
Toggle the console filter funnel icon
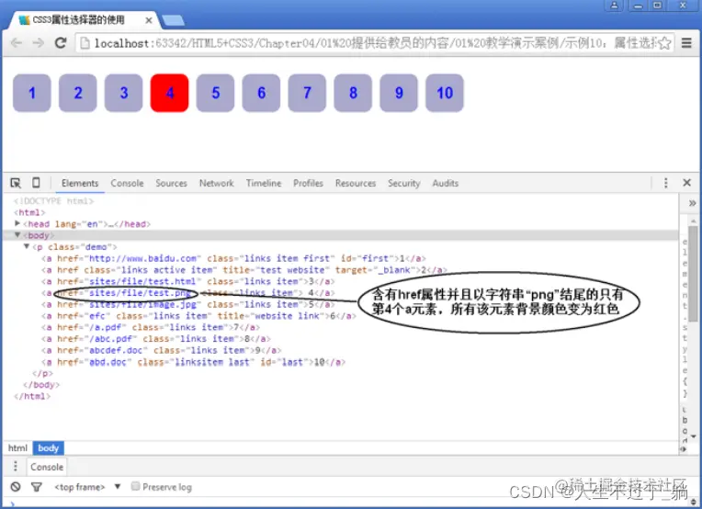37,487
